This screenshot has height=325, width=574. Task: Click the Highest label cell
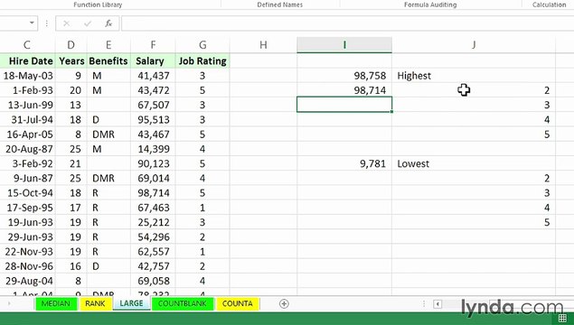point(474,76)
